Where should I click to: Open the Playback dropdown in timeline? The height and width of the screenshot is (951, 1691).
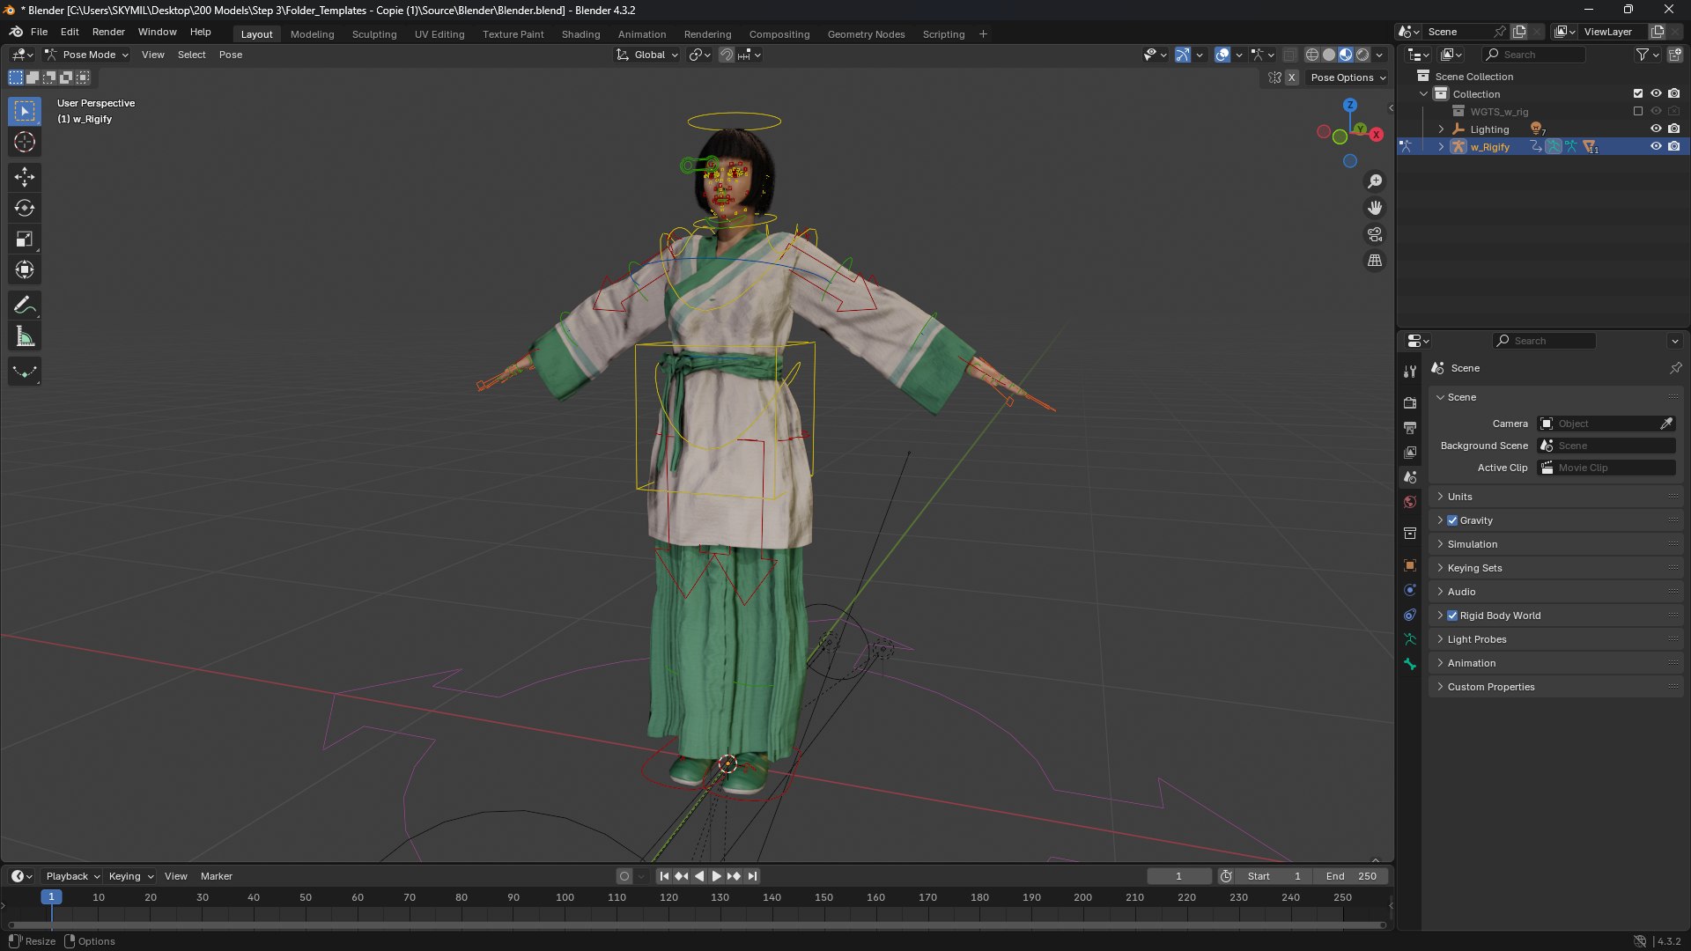click(x=72, y=876)
